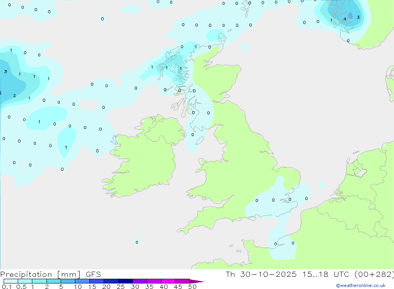Select the 20–25 mm dark blue swatch

click(x=111, y=281)
